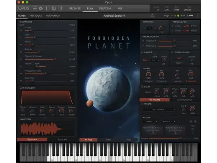Open the instrument selector arrows beside Android Seeker 9
This screenshot has width=217, height=163.
[153, 16]
